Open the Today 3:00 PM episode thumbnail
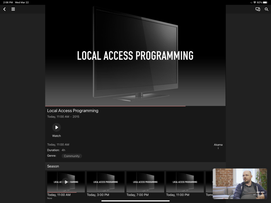271x203 pixels. pyautogui.click(x=106, y=182)
